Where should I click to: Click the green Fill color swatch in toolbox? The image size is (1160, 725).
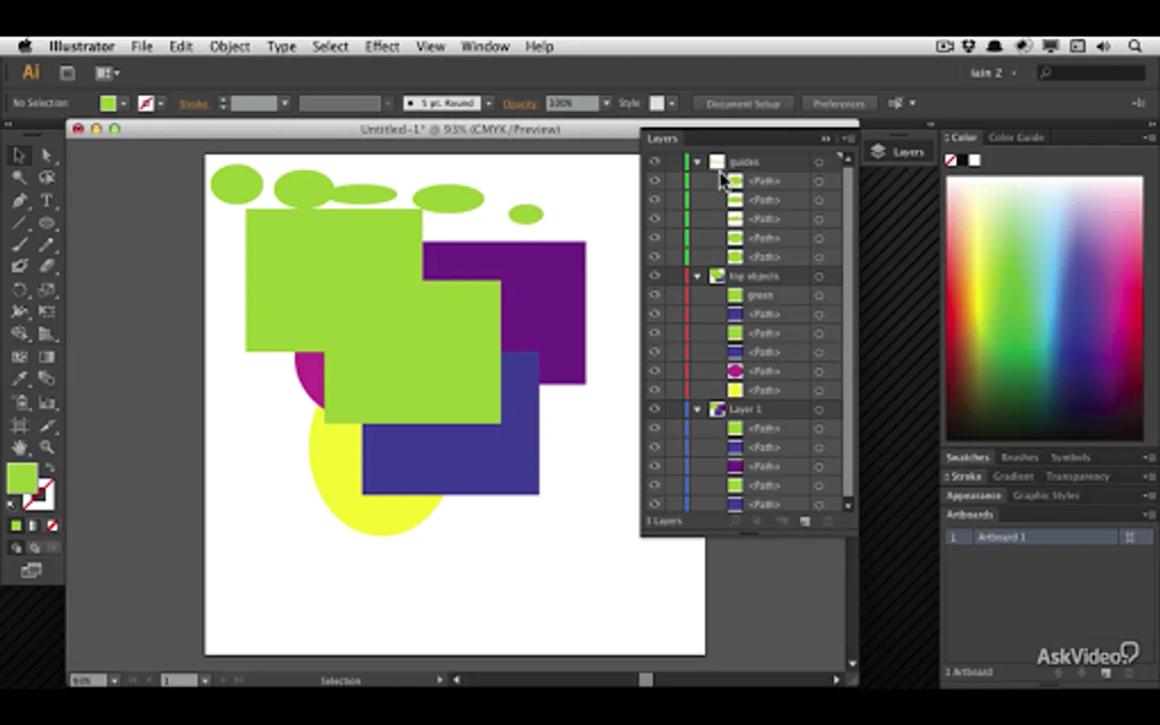(22, 478)
